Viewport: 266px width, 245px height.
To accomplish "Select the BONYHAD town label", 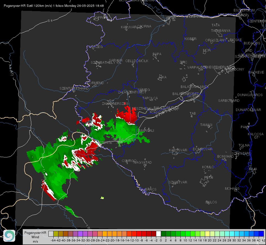I will tap(226, 157).
